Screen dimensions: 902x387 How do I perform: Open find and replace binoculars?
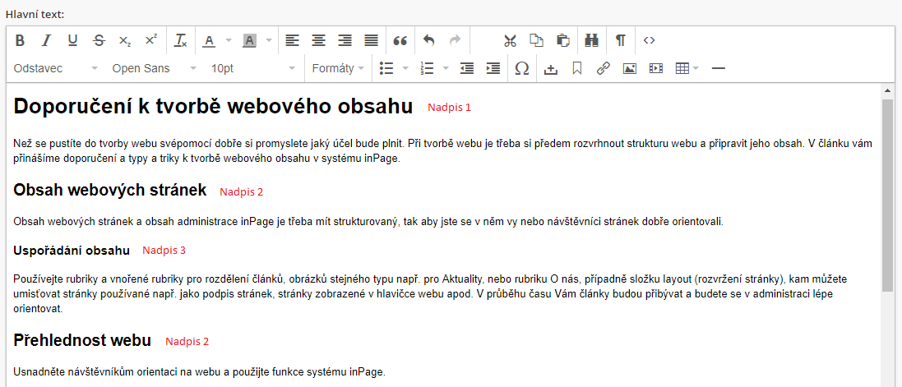coord(591,40)
